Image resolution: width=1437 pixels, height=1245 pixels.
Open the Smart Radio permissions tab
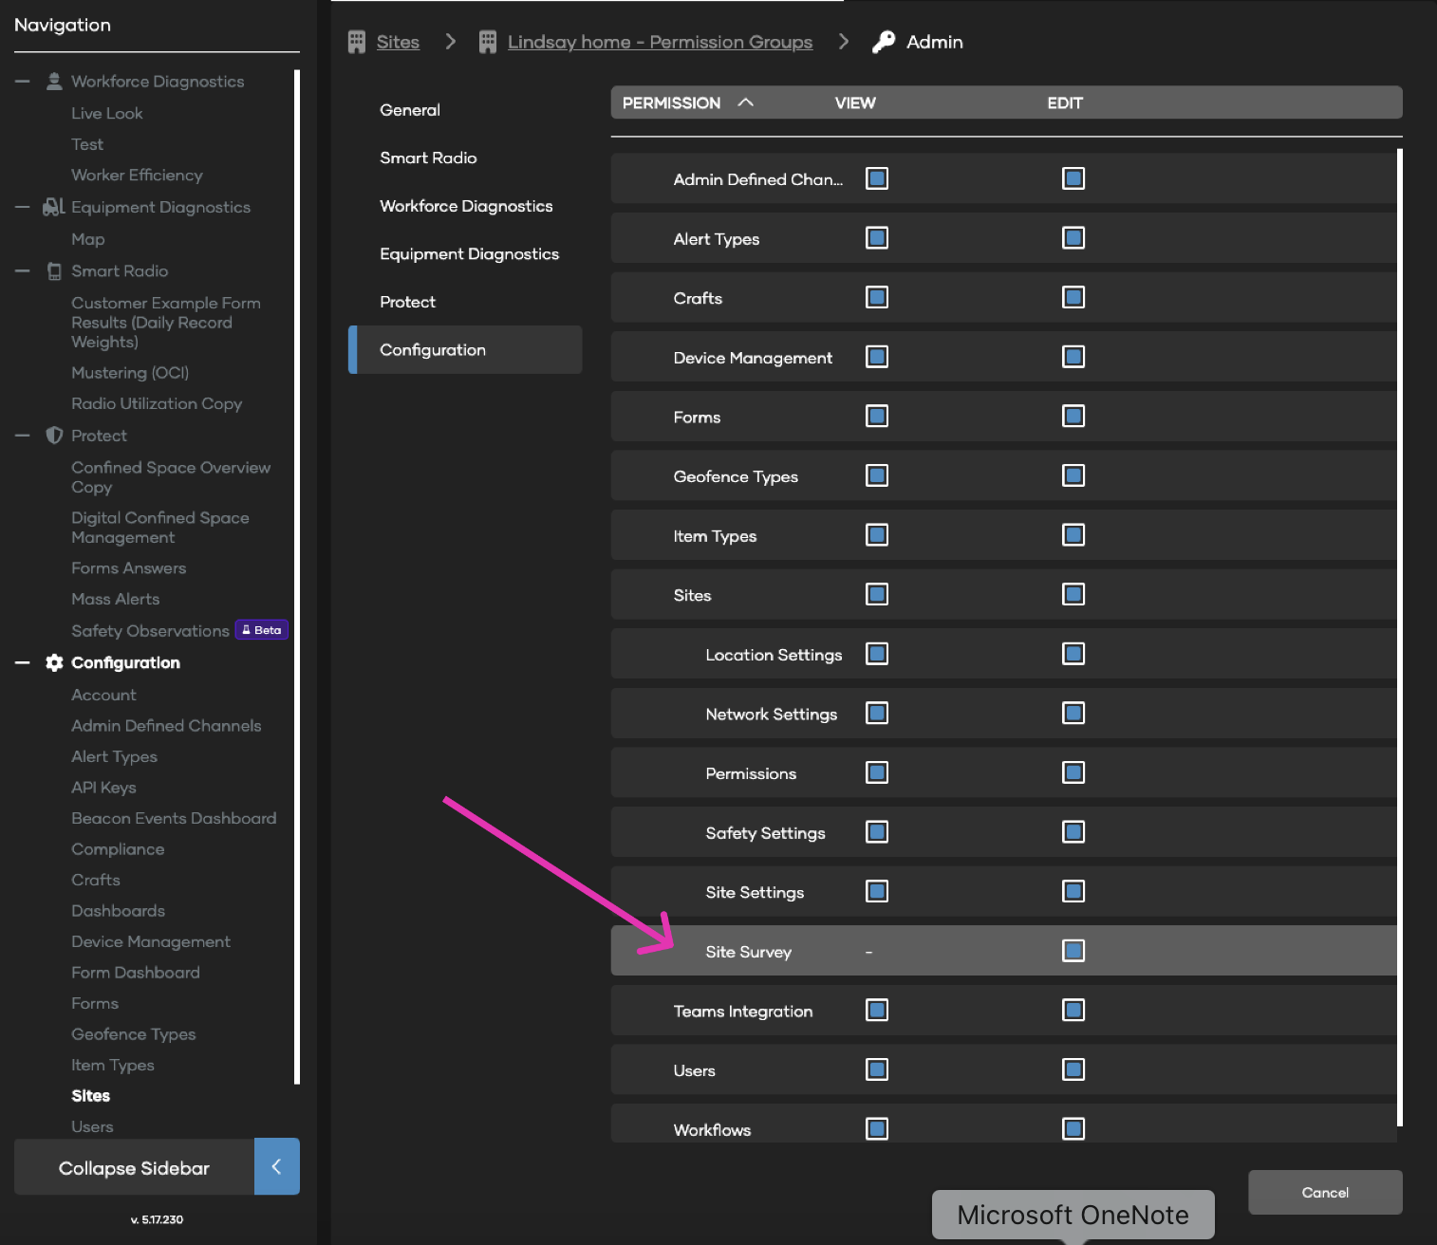pyautogui.click(x=465, y=158)
